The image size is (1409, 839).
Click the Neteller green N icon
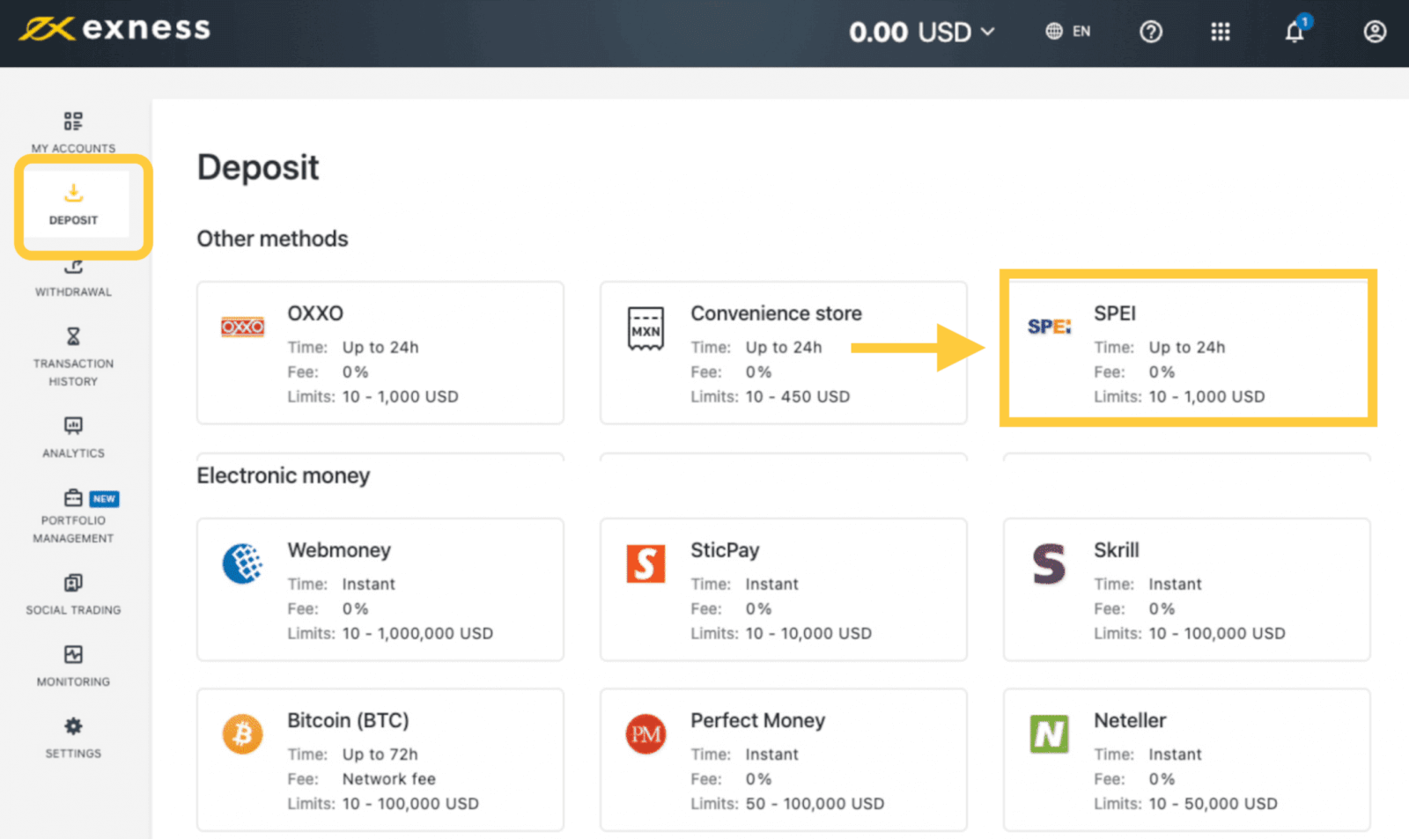point(1049,734)
